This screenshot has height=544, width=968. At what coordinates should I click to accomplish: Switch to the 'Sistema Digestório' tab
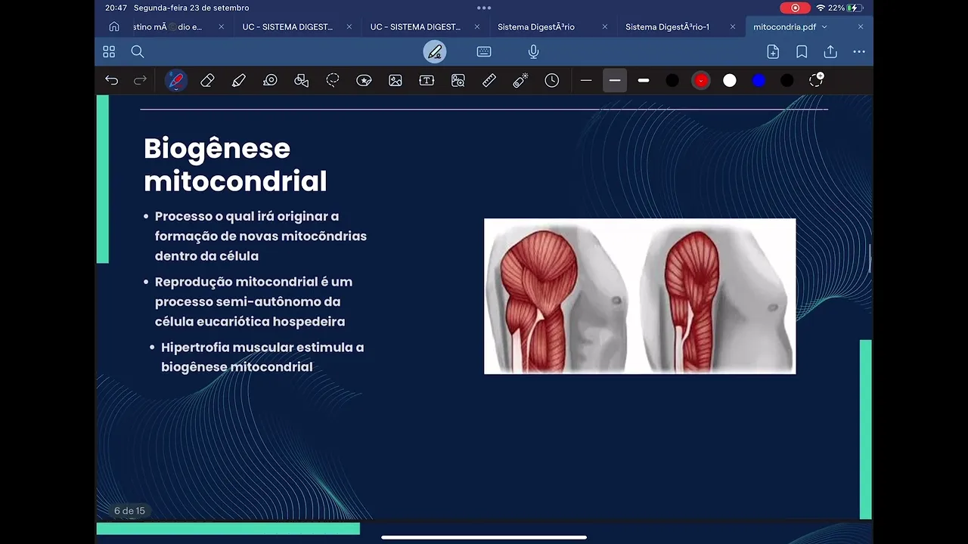[536, 26]
